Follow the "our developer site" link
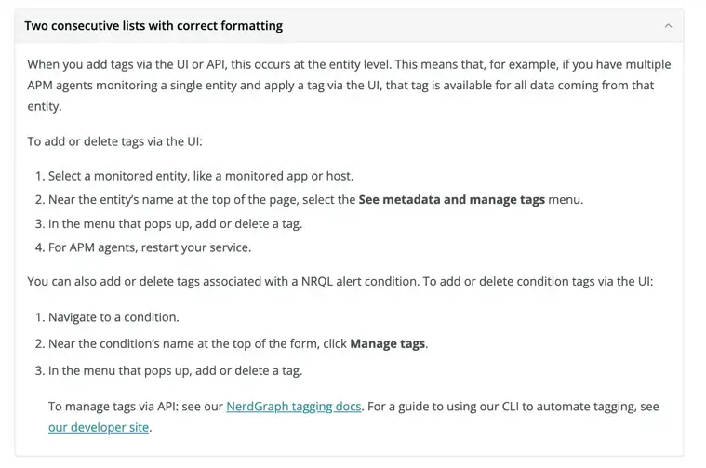Image resolution: width=706 pixels, height=468 pixels. coord(99,428)
